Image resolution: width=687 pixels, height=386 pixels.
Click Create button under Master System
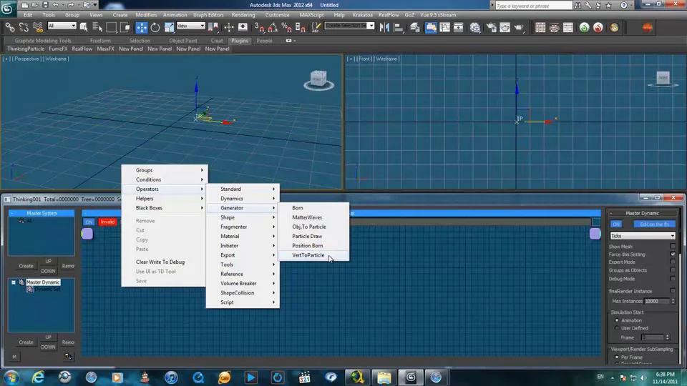tap(26, 266)
